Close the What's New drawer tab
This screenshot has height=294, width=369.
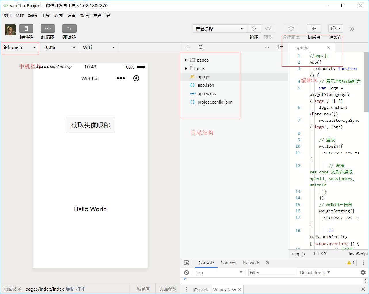[x=239, y=289]
